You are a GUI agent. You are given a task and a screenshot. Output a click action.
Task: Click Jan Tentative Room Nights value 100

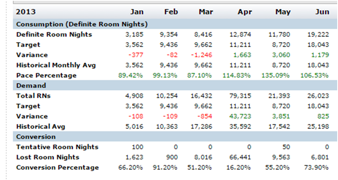137,147
